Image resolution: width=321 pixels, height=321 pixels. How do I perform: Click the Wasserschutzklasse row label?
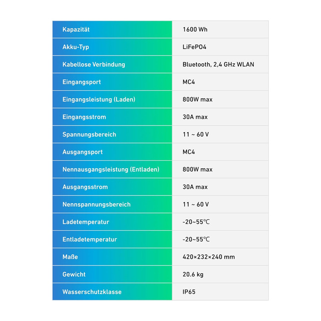pyautogui.click(x=92, y=292)
